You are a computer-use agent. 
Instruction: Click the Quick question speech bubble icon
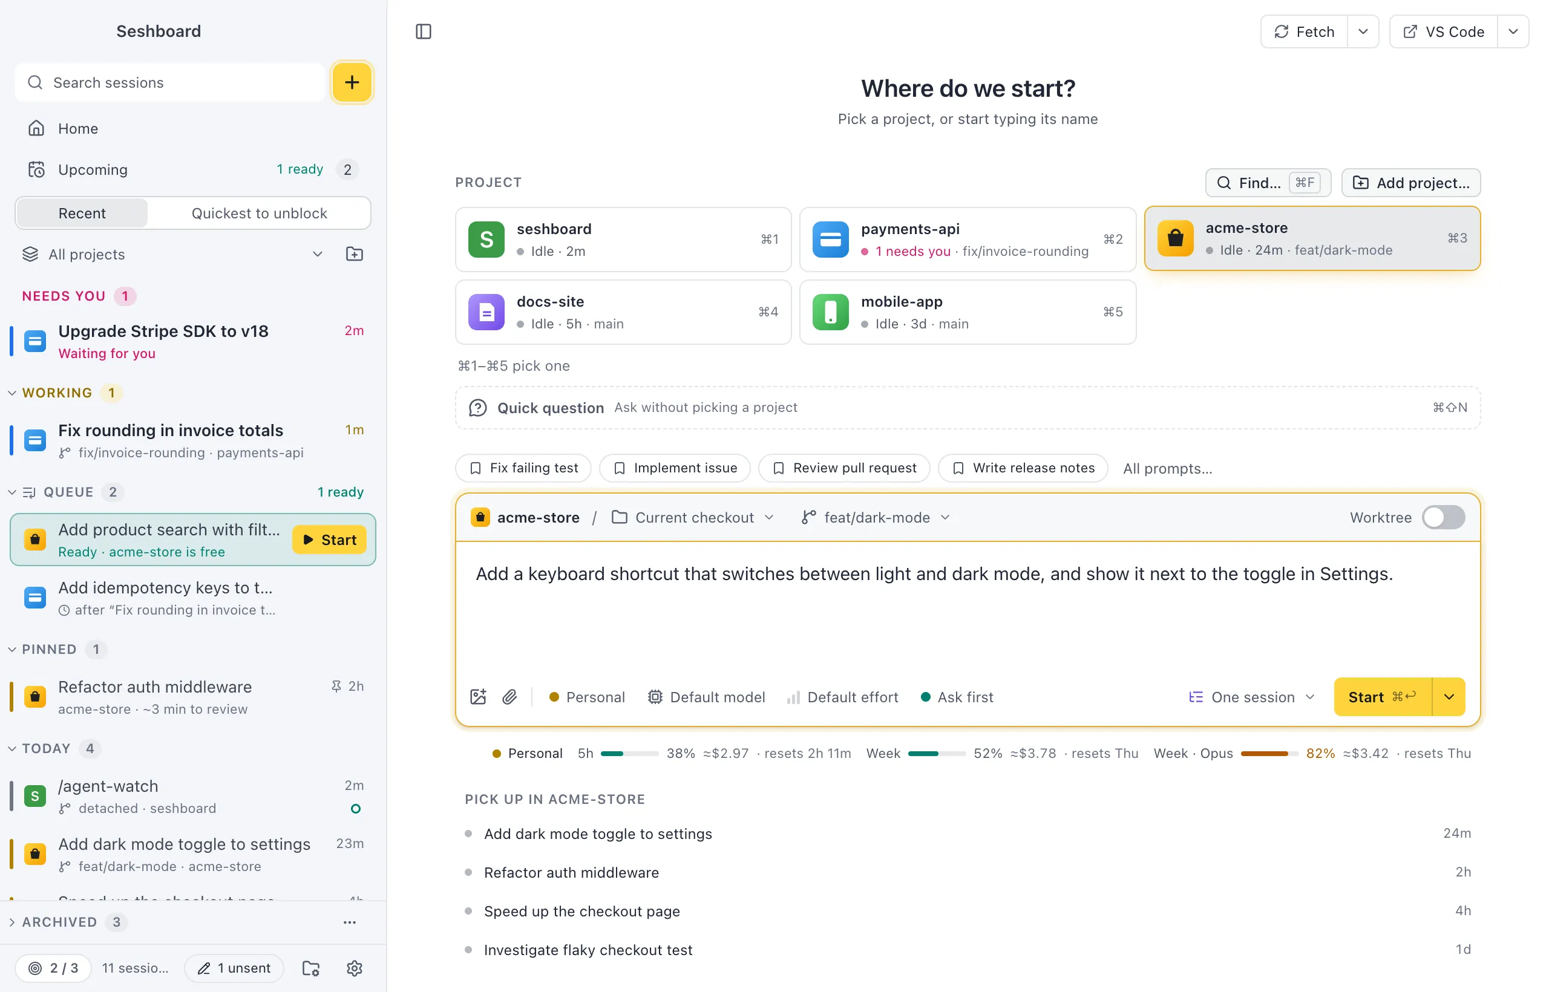[477, 408]
